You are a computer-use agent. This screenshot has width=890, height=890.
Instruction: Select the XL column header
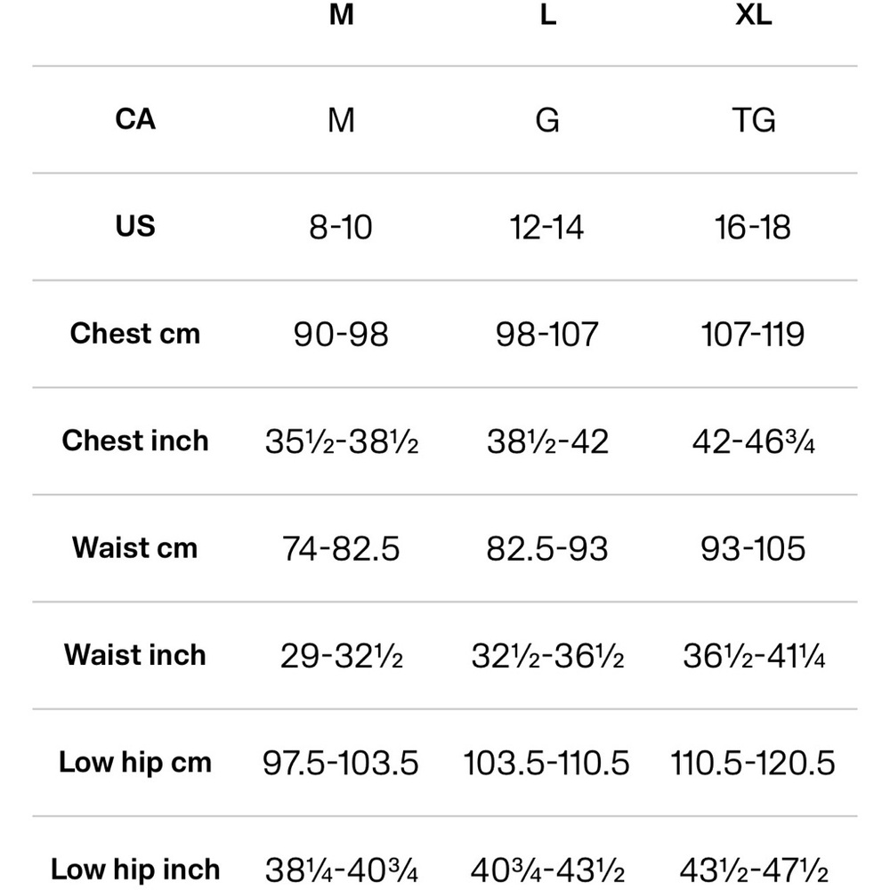(753, 14)
